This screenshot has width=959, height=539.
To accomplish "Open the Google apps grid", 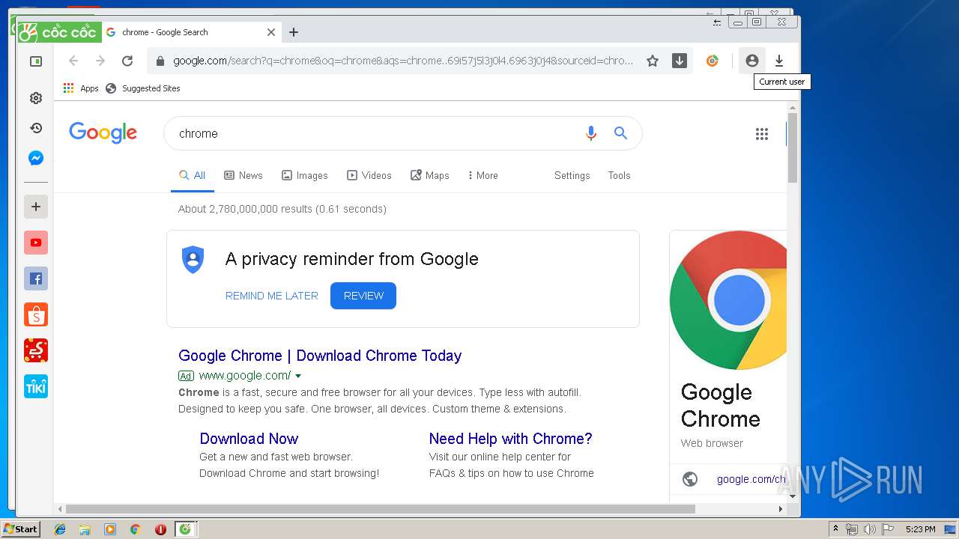I will [762, 134].
